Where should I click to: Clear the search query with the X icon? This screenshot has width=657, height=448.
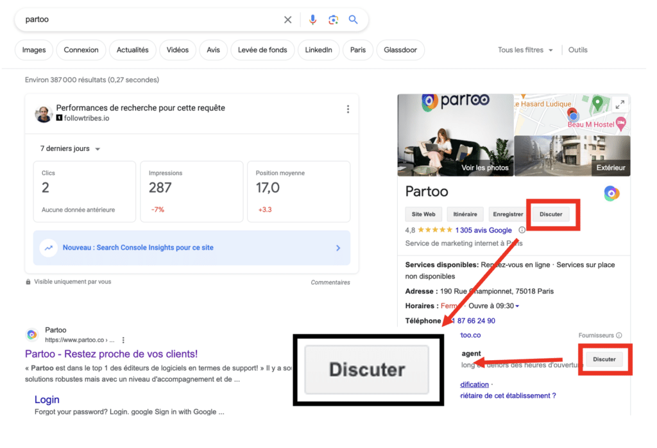point(287,20)
